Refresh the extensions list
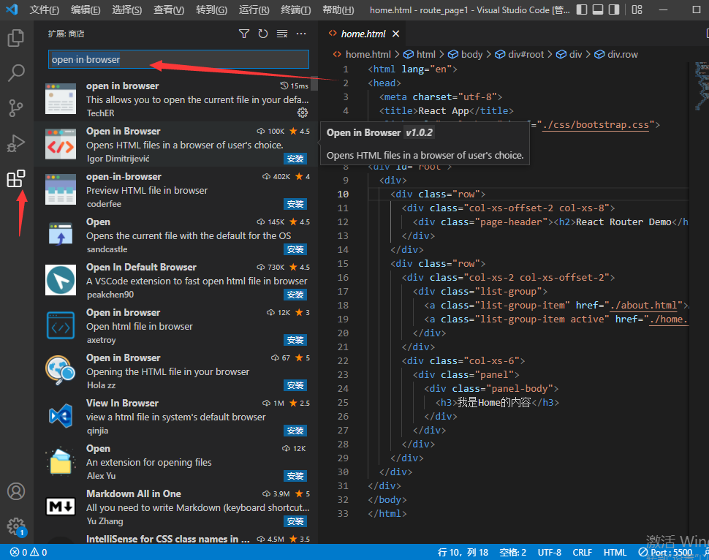 pyautogui.click(x=263, y=34)
